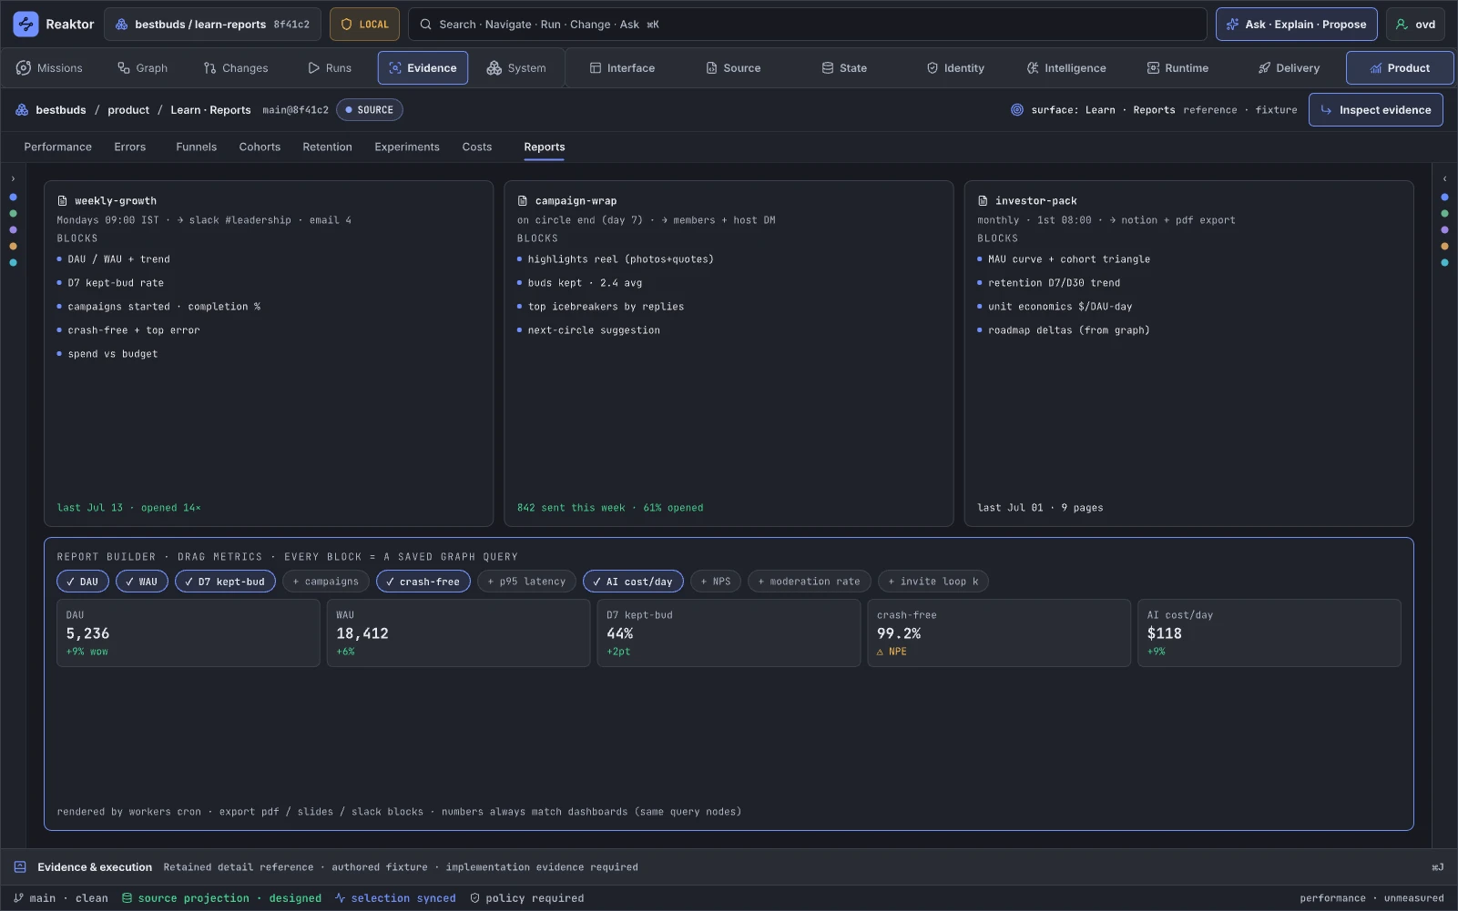Uncheck the D7 kept-bud metric chip
Viewport: 1458px width, 911px height.
click(x=225, y=582)
